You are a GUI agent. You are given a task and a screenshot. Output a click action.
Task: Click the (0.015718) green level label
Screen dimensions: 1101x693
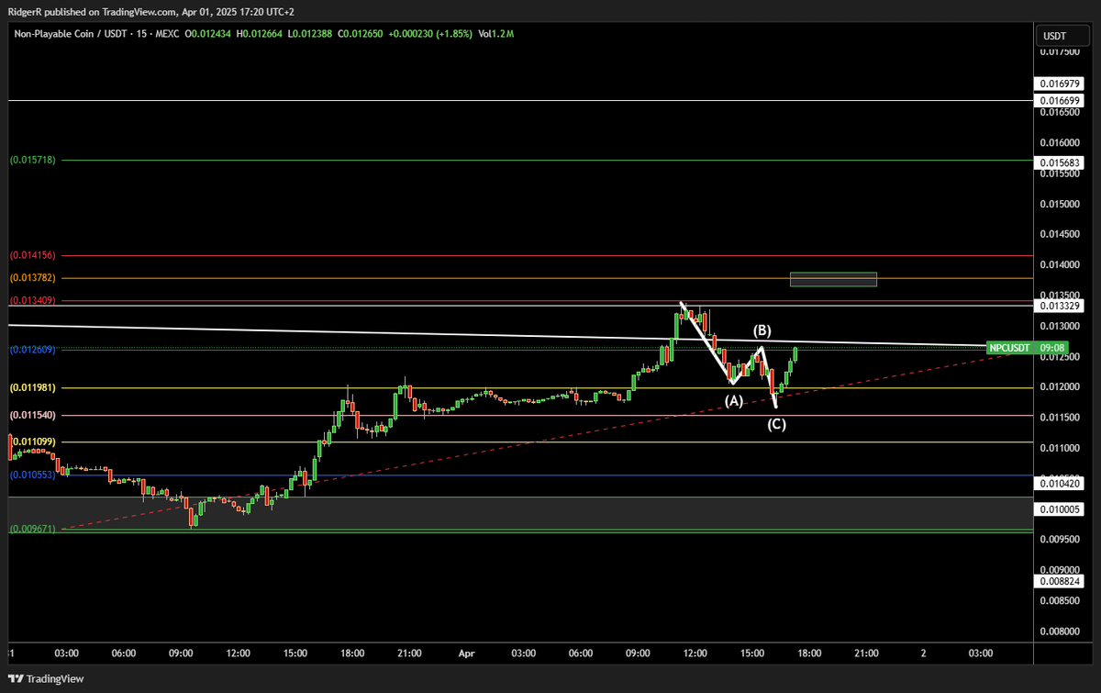33,160
